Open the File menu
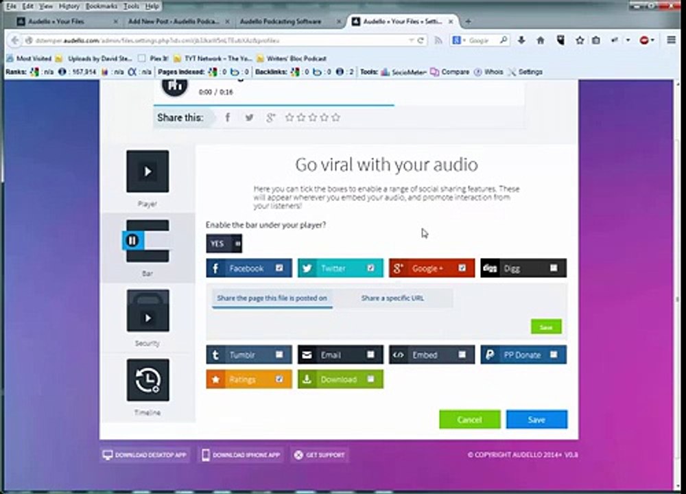The image size is (686, 494). point(12,6)
